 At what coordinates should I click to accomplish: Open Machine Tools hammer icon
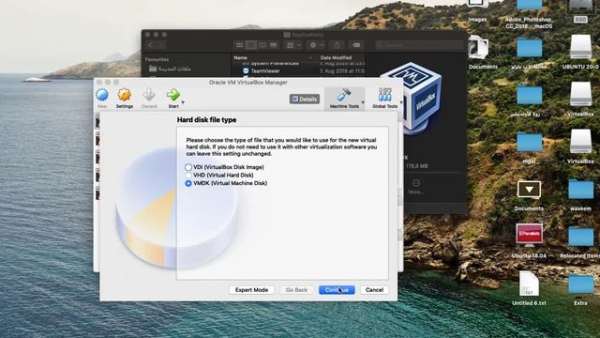pos(344,95)
